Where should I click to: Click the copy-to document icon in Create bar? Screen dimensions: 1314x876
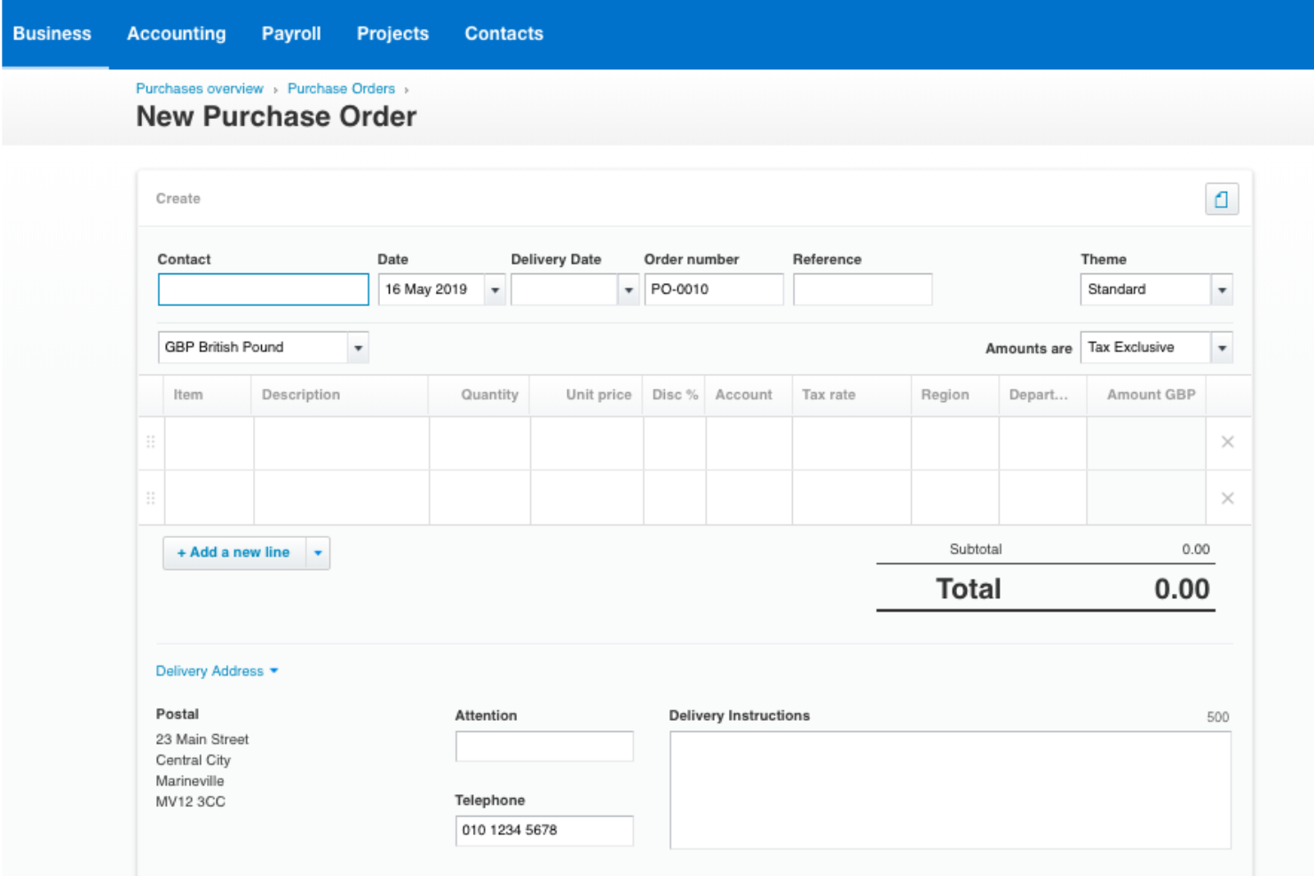pos(1222,200)
